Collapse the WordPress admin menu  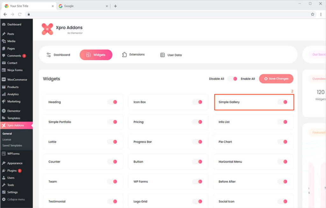coord(16,199)
